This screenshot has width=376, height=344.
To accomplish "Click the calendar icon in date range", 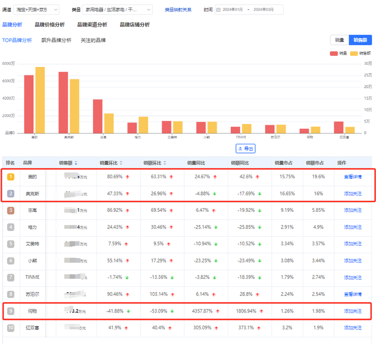I will click(x=218, y=9).
